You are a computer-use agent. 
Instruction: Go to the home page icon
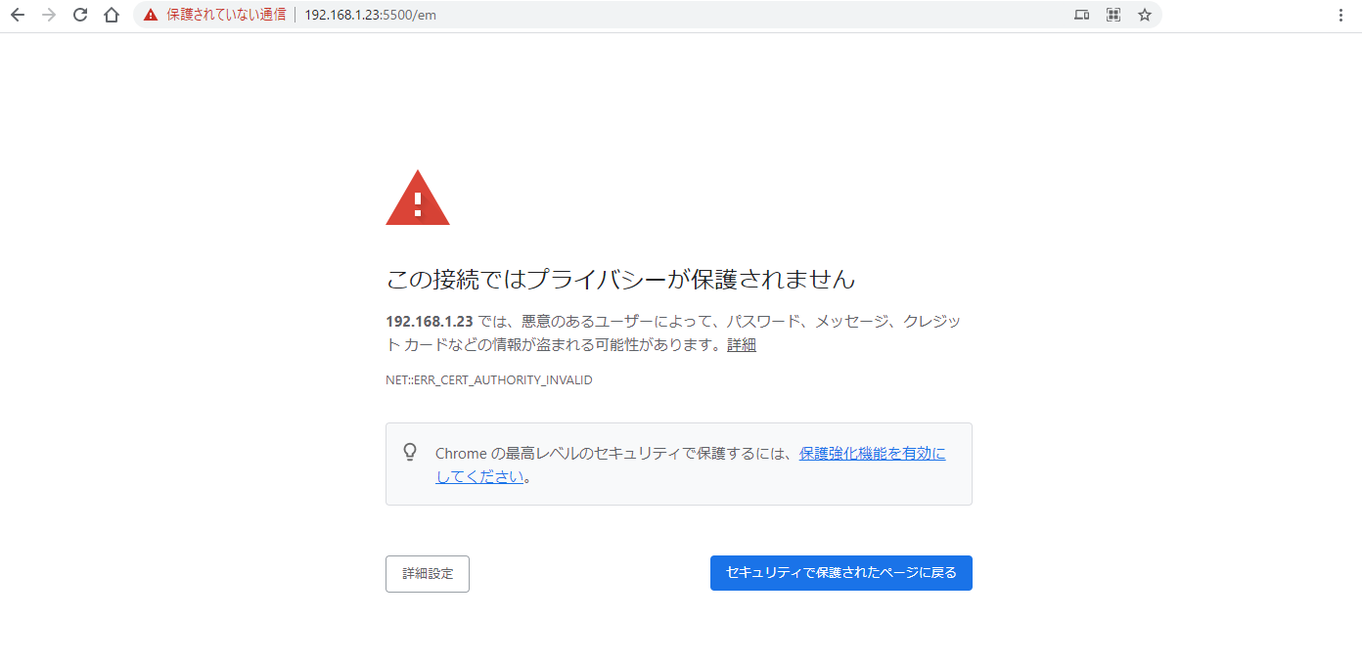pos(112,15)
